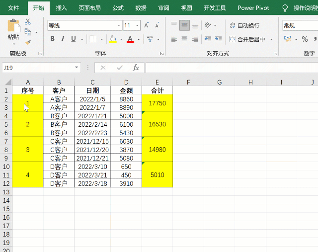Select the Center horizontal alignment icon
The height and width of the screenshot is (252, 318).
pos(184,39)
